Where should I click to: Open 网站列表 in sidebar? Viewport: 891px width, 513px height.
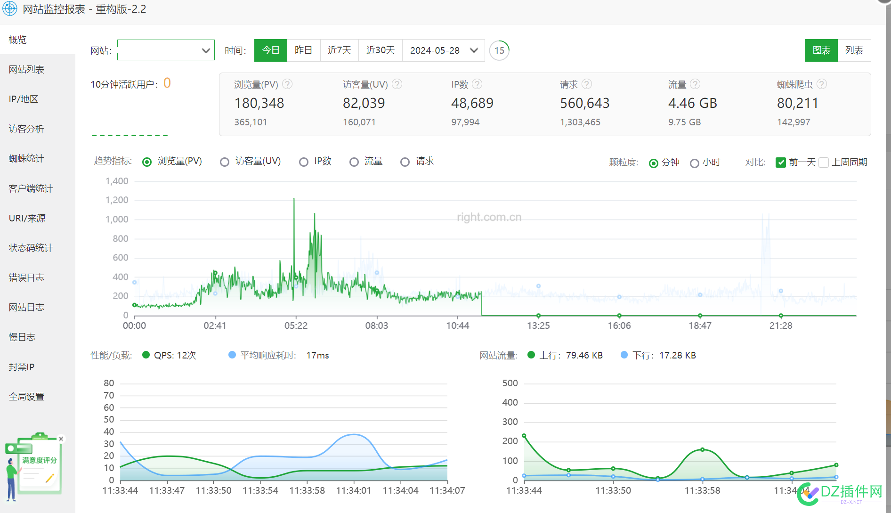coord(38,69)
